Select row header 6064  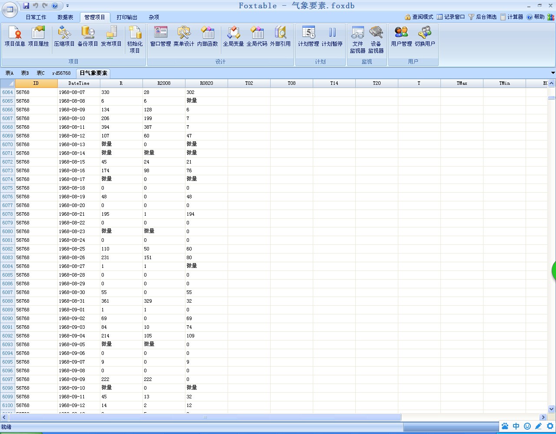point(7,92)
